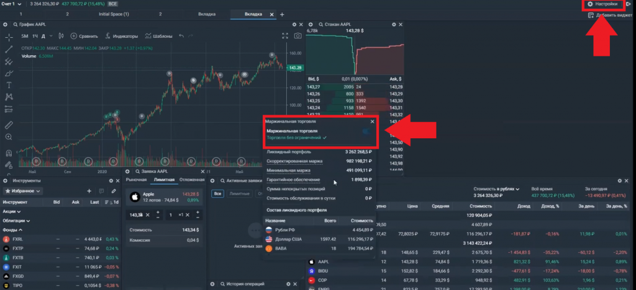The image size is (636, 290).
Task: Open settings gear of Инструменты widget
Action: tap(111, 181)
